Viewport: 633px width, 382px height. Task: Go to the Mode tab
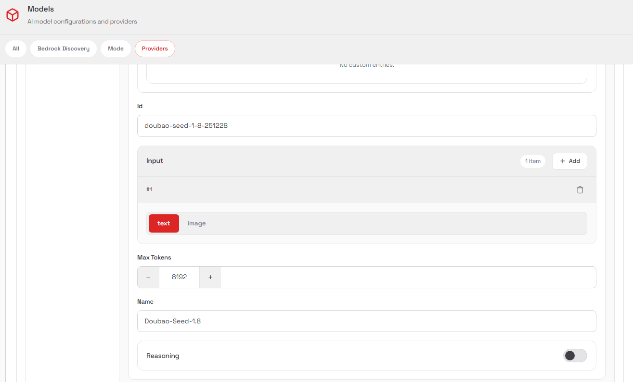coord(116,49)
